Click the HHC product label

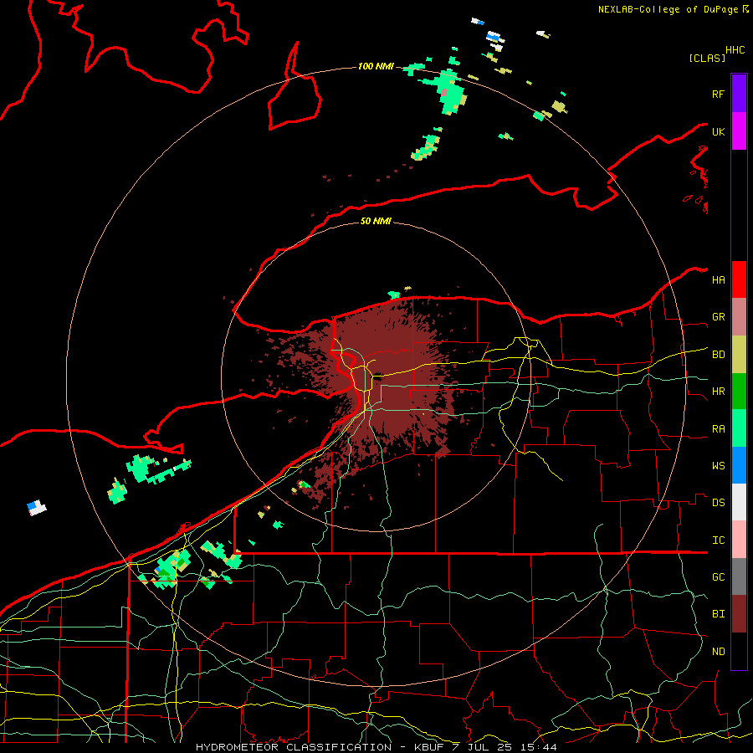click(735, 50)
